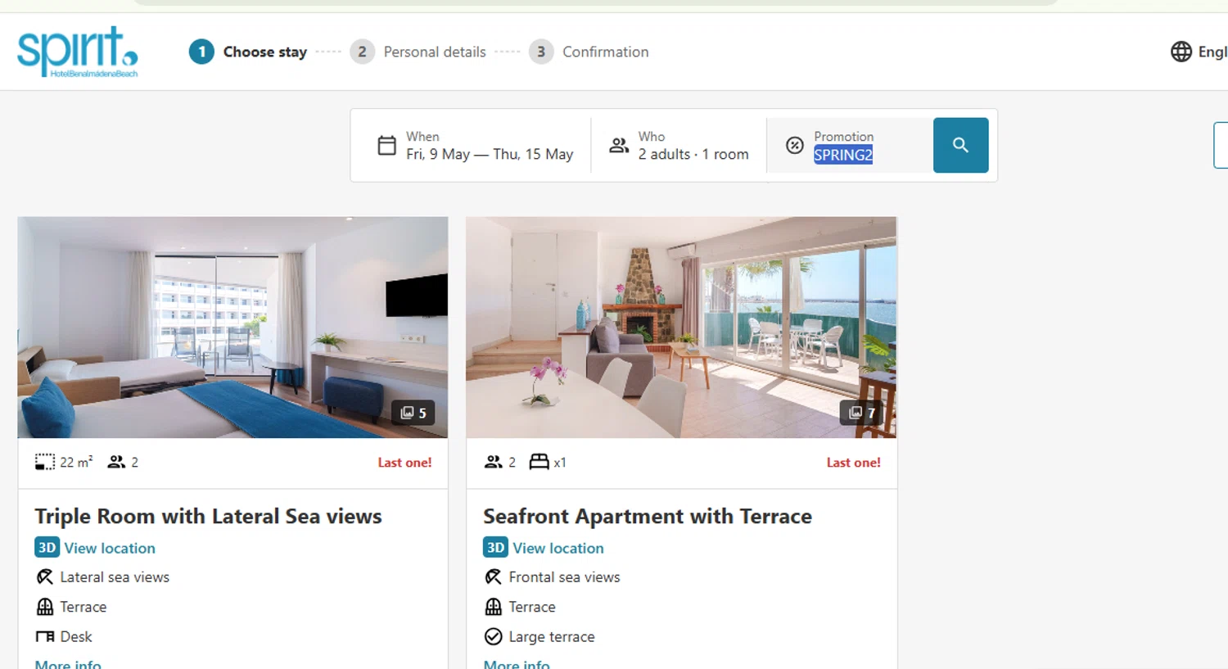Select step 1 Choose stay

coord(248,52)
